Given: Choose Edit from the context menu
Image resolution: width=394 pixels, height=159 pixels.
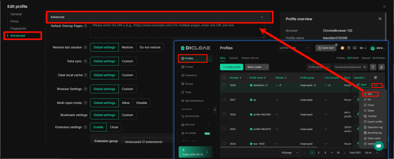Looking at the screenshot, I should point(370,94).
